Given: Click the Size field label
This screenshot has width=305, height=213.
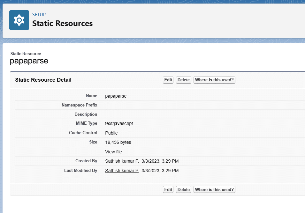Looking at the screenshot, I should tap(93, 142).
